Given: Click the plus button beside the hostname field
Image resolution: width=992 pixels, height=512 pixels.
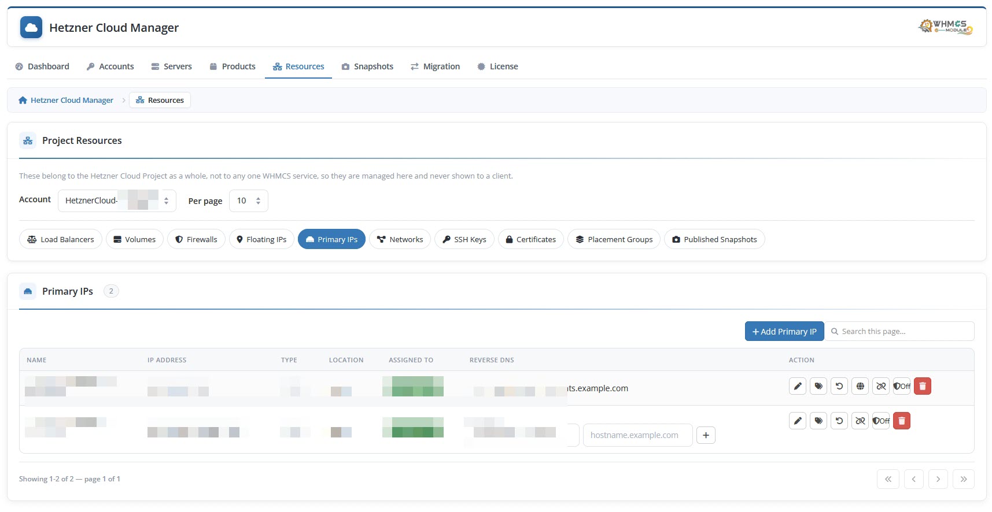Looking at the screenshot, I should [x=706, y=435].
